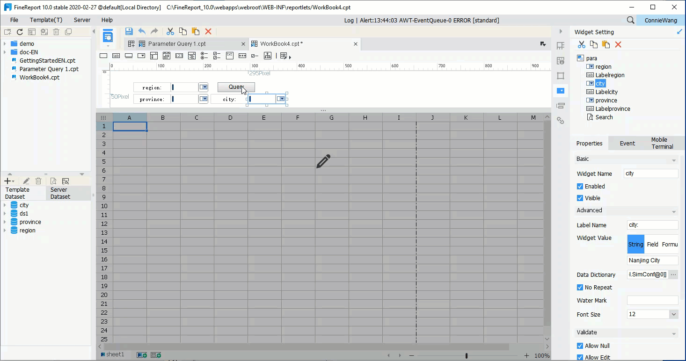Screen dimensions: 686x361
Task: Switch to the Server Dataset tab
Action: pyautogui.click(x=68, y=193)
